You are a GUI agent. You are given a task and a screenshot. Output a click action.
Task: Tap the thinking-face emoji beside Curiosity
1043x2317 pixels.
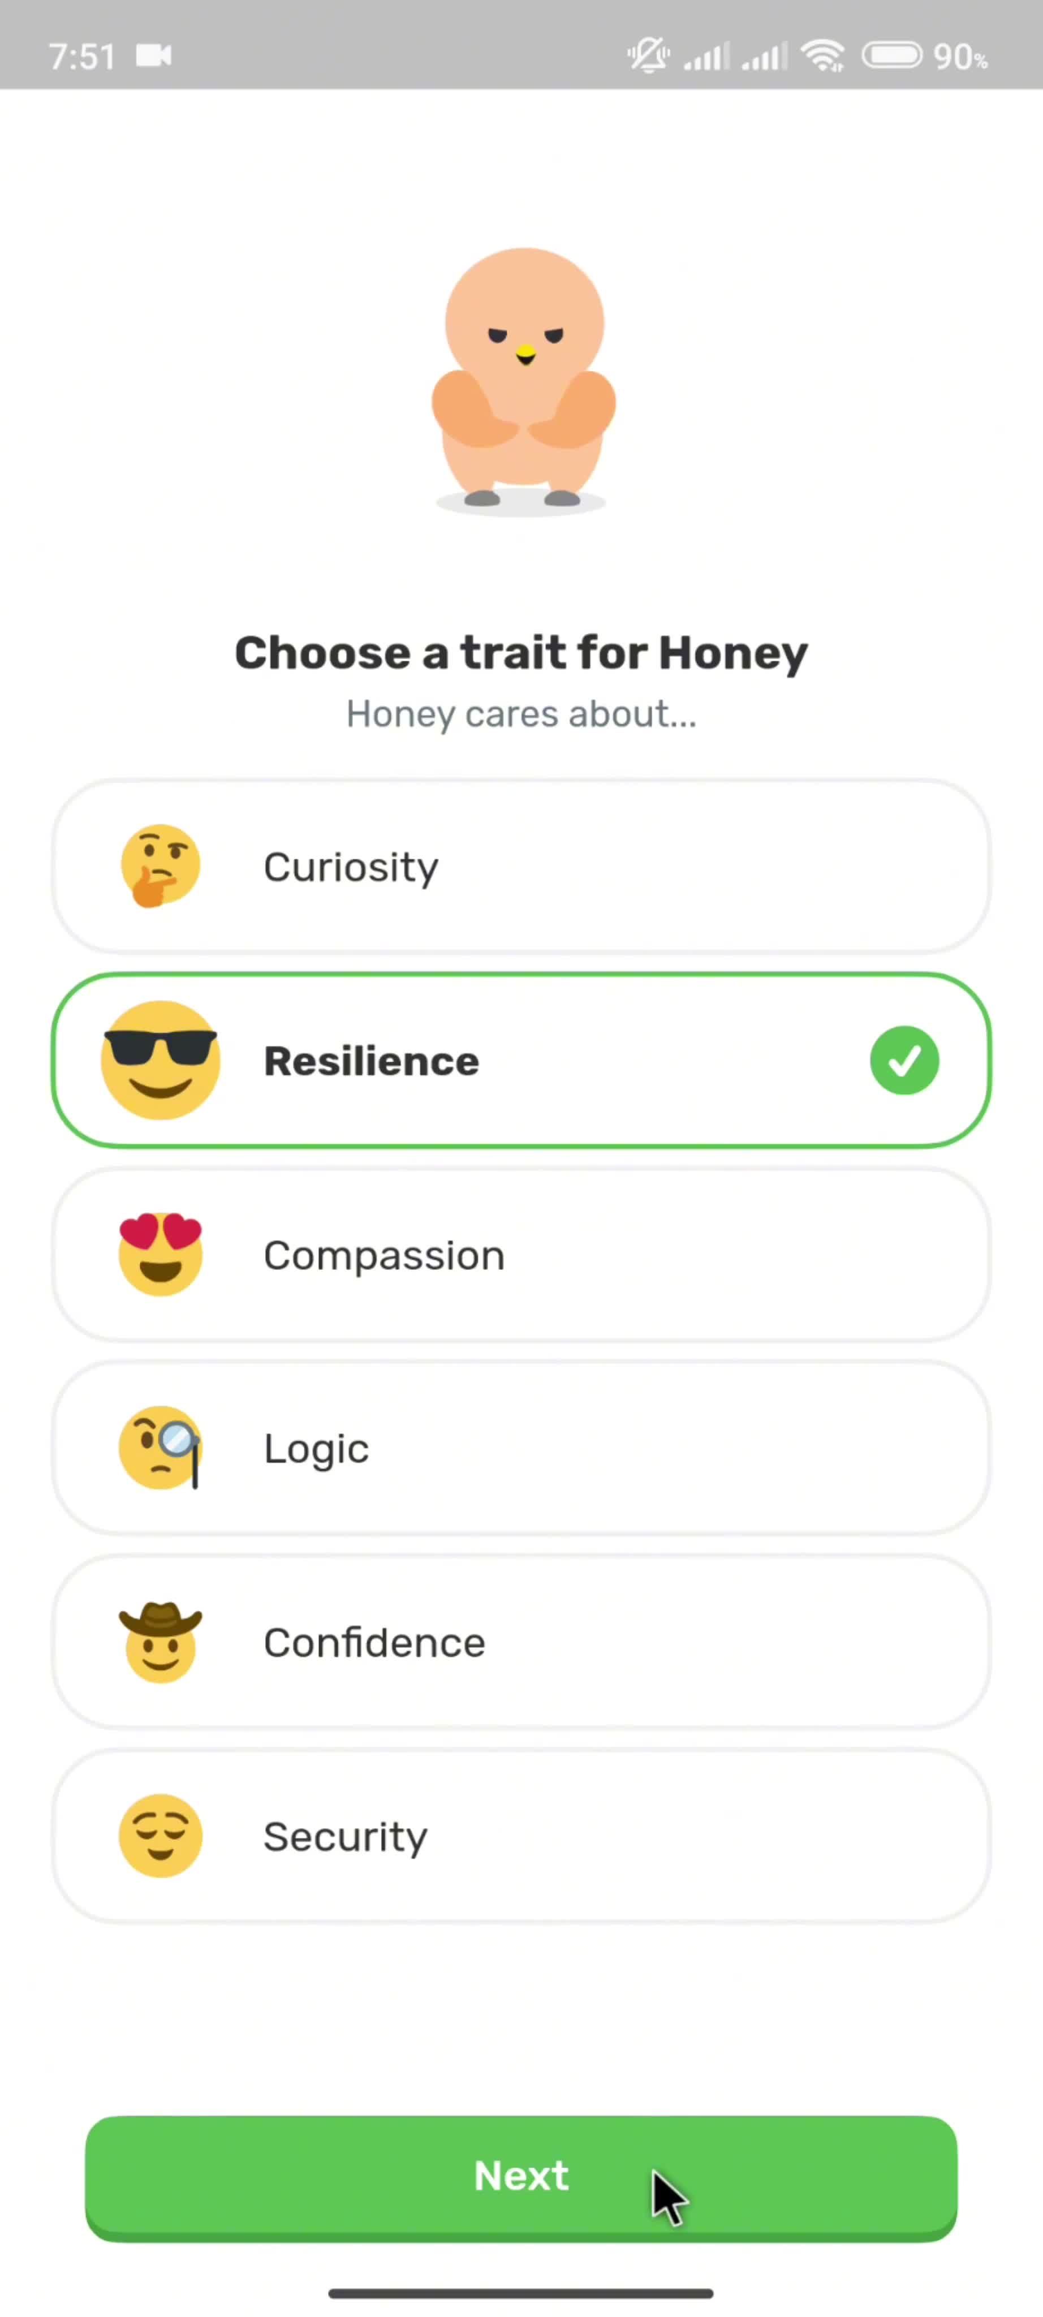[161, 866]
